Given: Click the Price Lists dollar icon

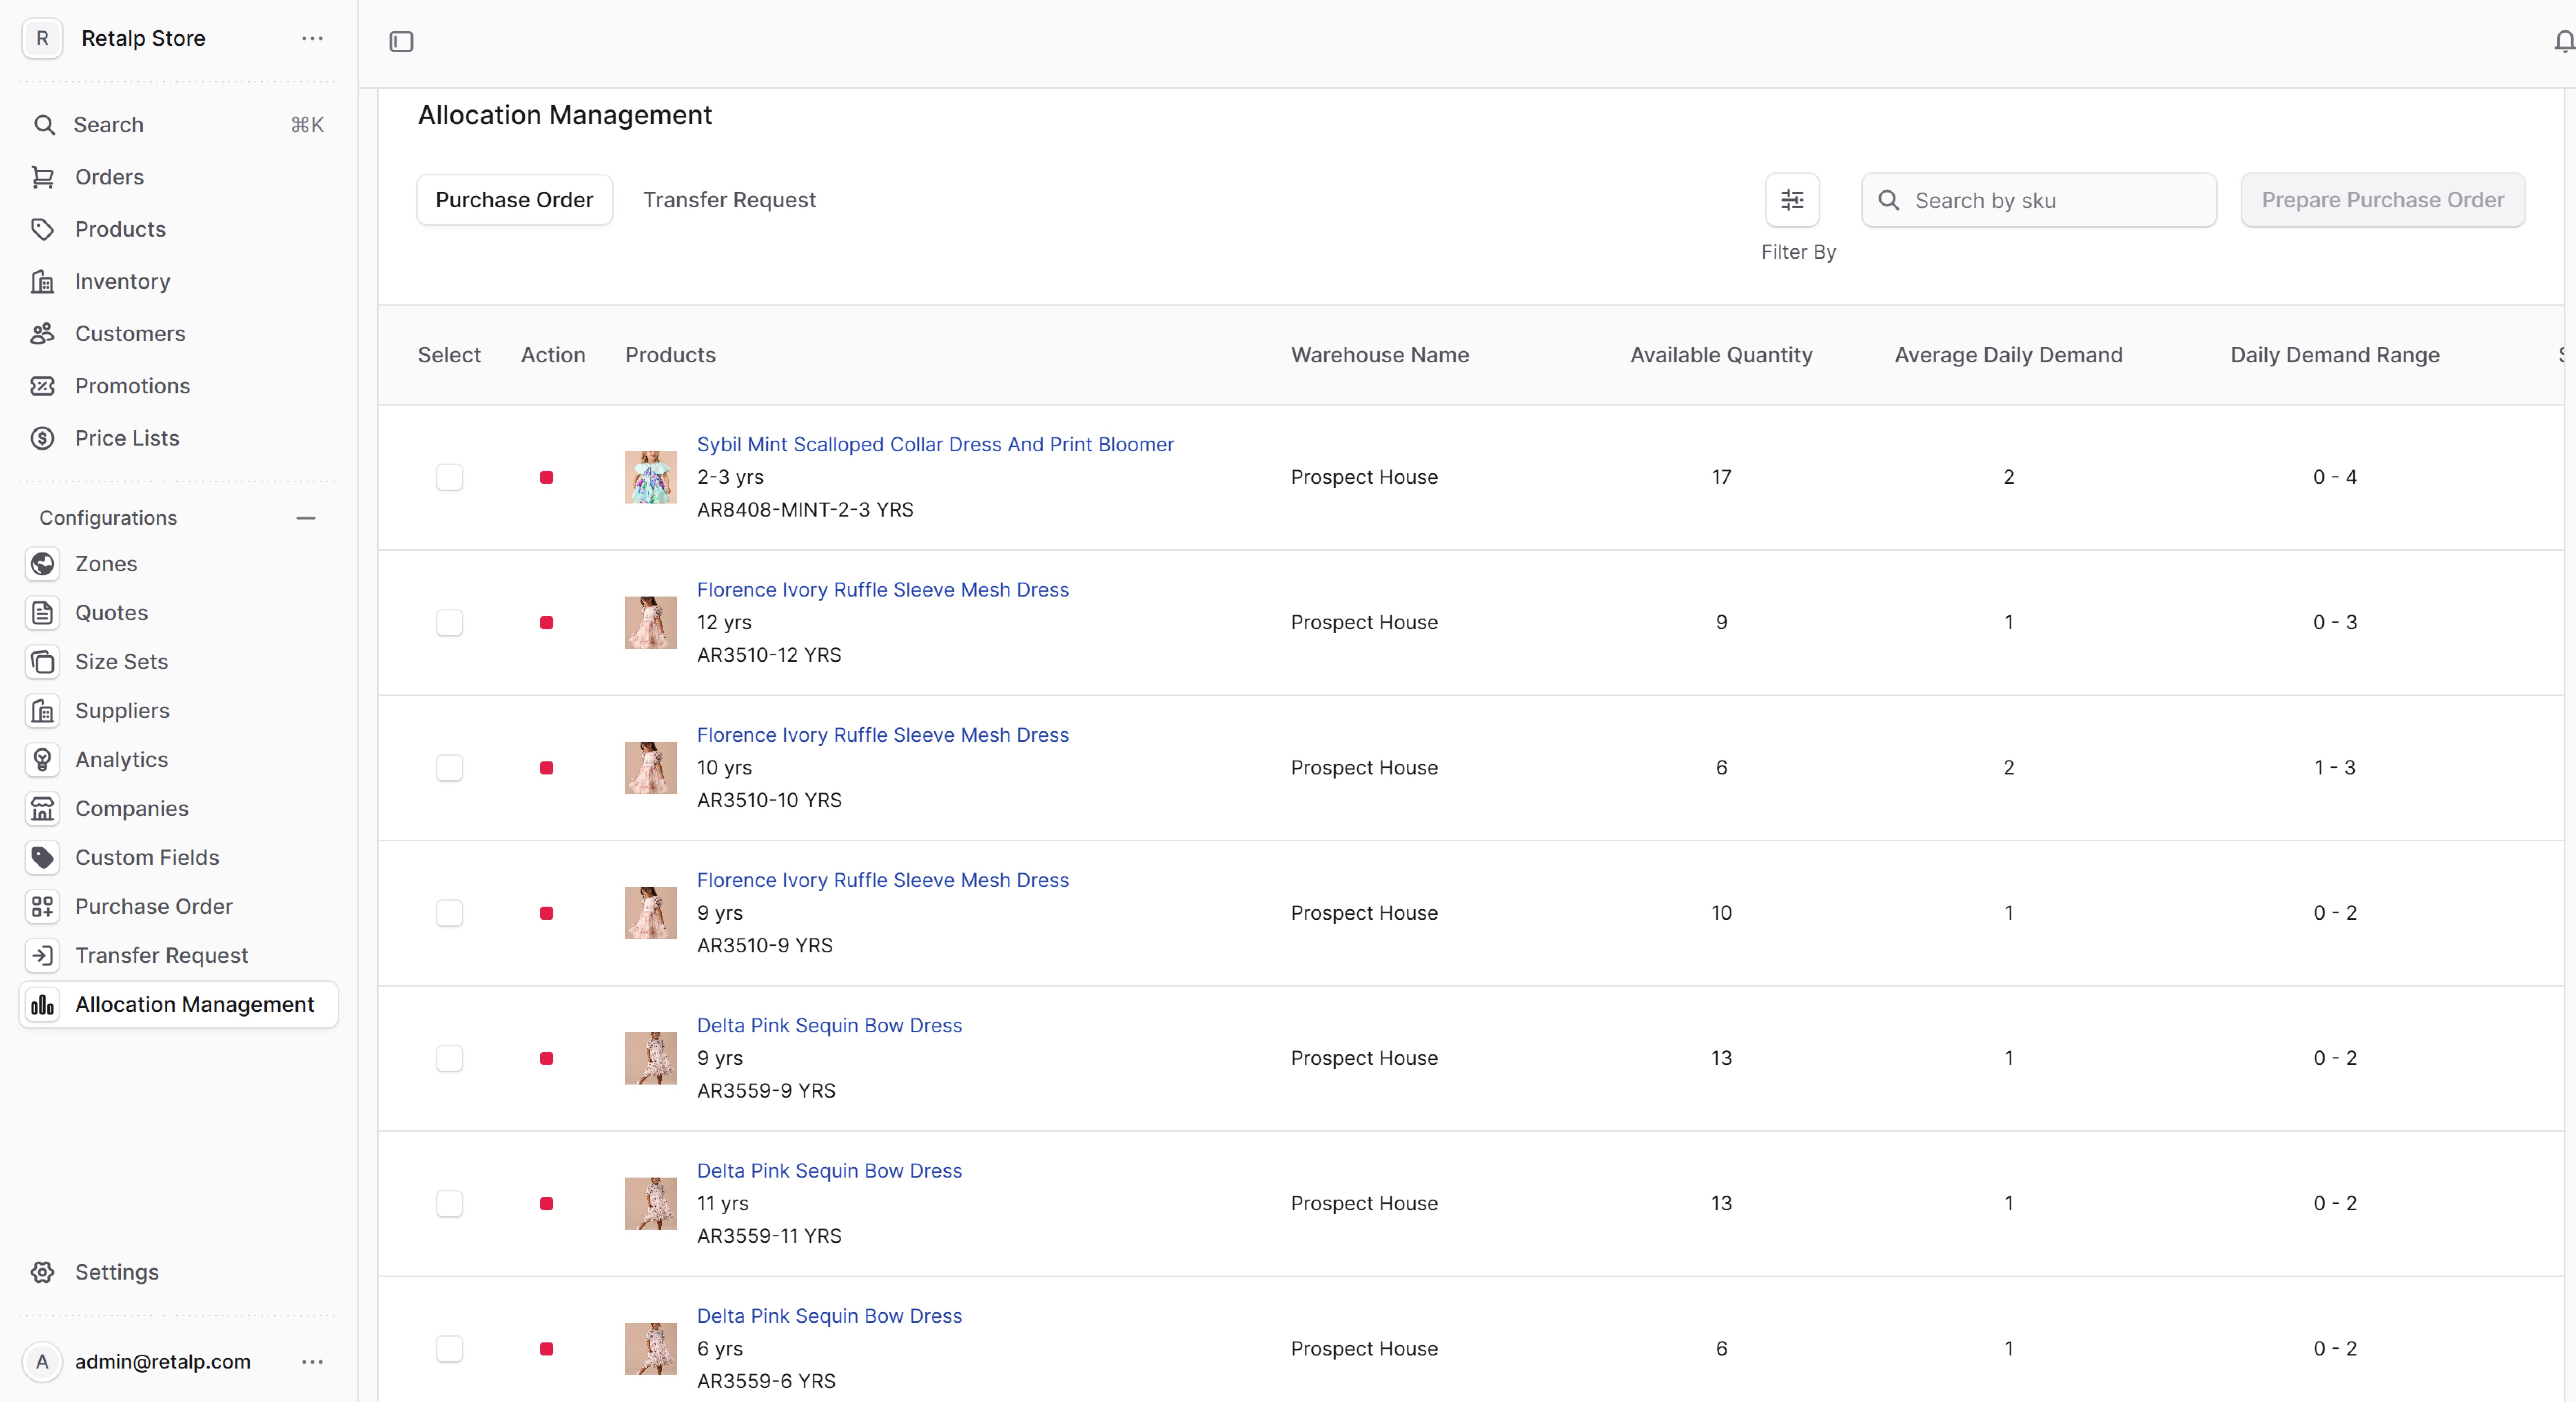Looking at the screenshot, I should point(42,438).
